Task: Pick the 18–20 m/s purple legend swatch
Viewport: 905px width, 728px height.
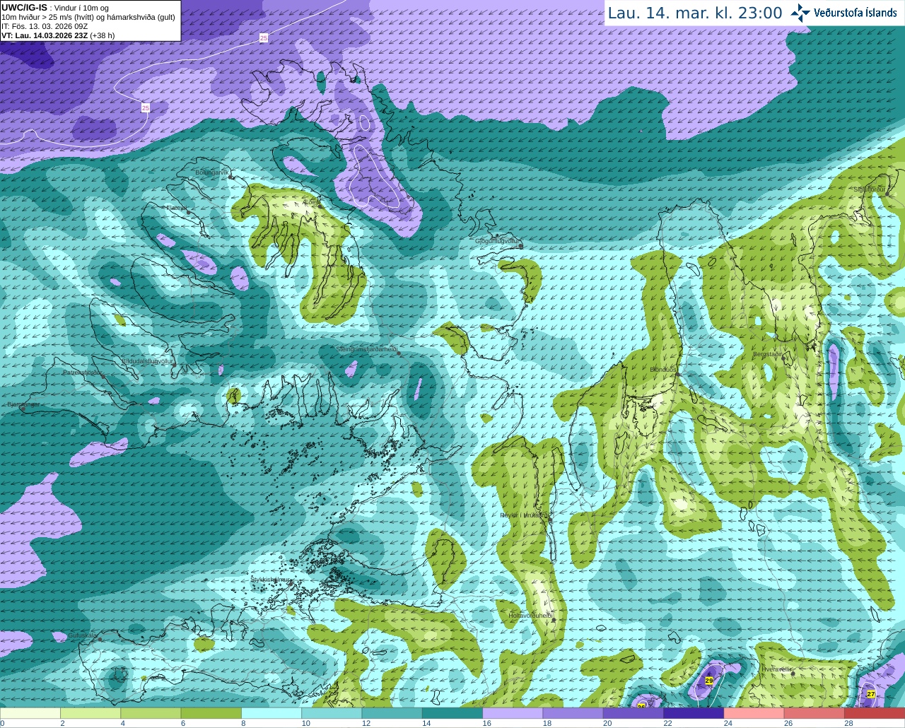Action: tap(573, 713)
